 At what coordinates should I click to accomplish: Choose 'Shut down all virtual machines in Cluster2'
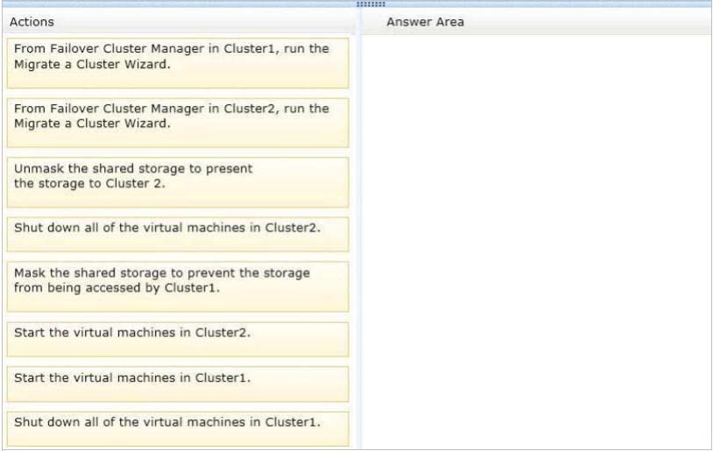click(x=178, y=234)
